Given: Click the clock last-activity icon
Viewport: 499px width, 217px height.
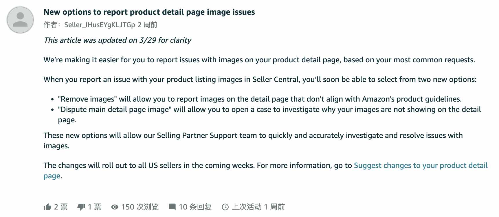Looking at the screenshot, I should [x=225, y=207].
